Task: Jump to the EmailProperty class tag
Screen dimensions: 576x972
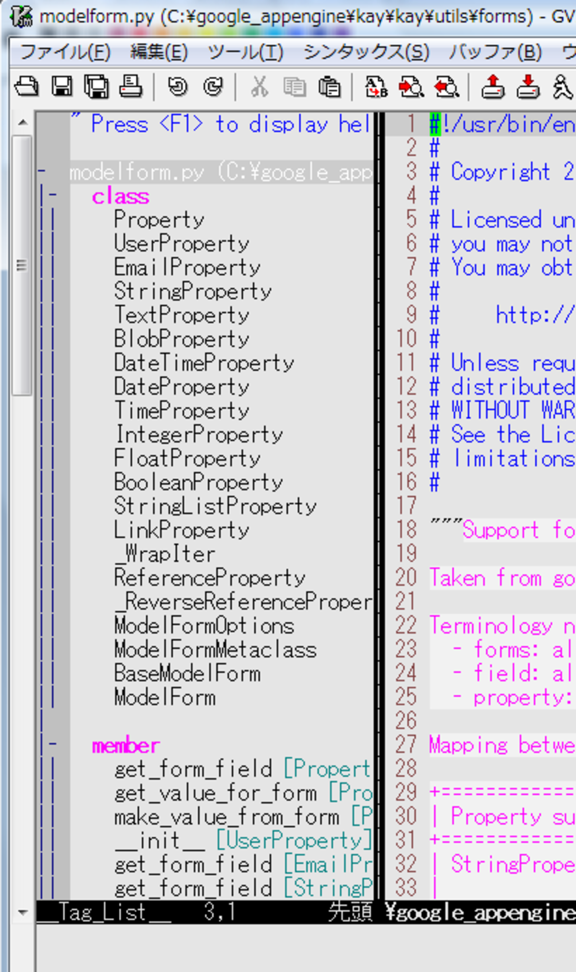Action: pyautogui.click(x=187, y=268)
